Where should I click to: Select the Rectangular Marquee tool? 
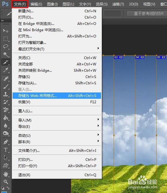(x=6, y=38)
